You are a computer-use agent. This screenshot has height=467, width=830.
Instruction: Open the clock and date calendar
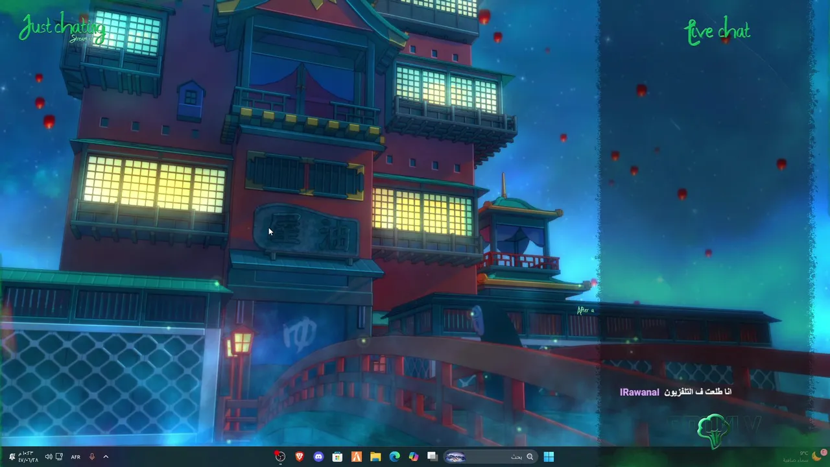(29, 457)
